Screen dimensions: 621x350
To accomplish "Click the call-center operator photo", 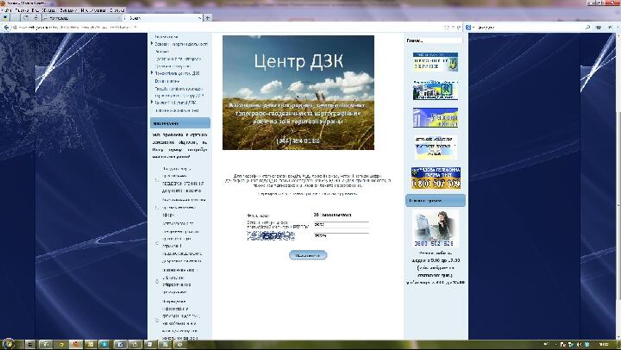I will [436, 228].
